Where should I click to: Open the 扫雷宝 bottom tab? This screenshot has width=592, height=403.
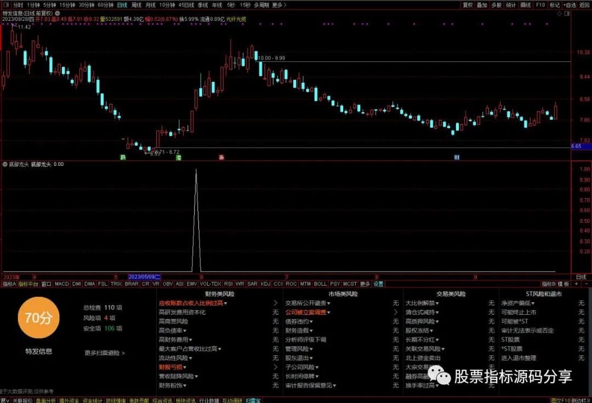253,400
